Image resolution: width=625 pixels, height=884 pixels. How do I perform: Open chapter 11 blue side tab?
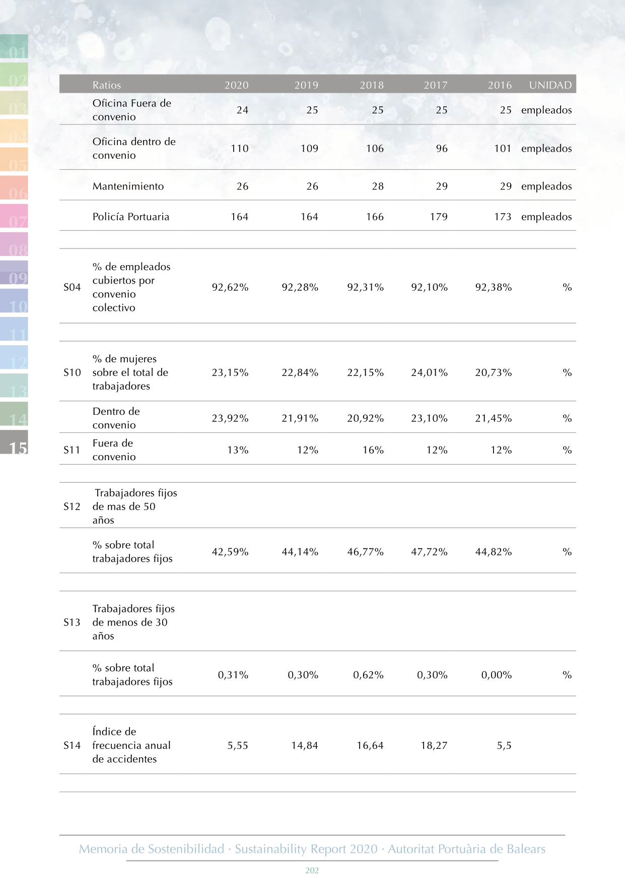(x=14, y=329)
